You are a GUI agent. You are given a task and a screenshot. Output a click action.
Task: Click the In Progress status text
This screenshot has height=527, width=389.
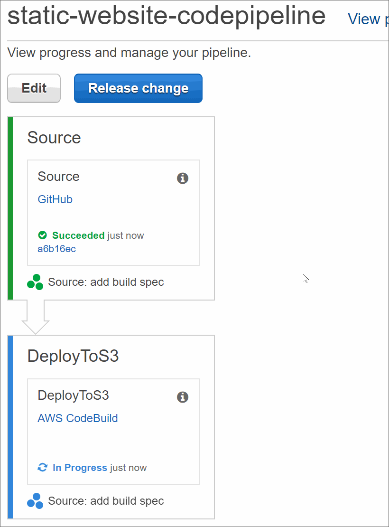(80, 468)
